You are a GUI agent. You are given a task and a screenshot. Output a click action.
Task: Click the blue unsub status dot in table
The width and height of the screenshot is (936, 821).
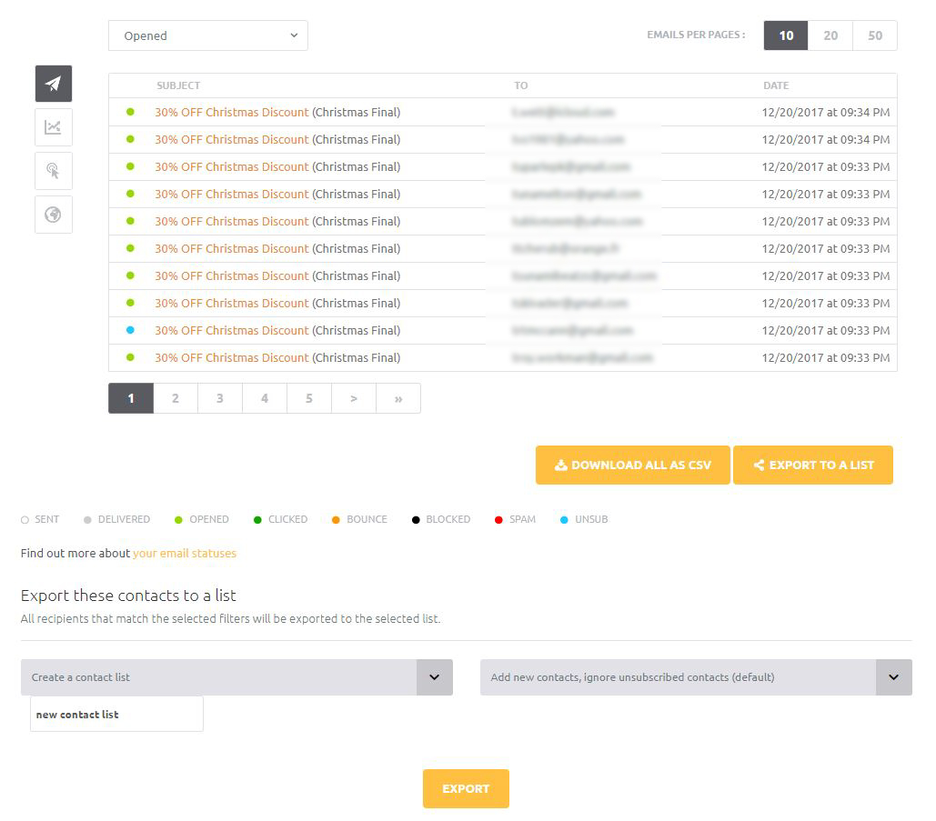(x=130, y=330)
